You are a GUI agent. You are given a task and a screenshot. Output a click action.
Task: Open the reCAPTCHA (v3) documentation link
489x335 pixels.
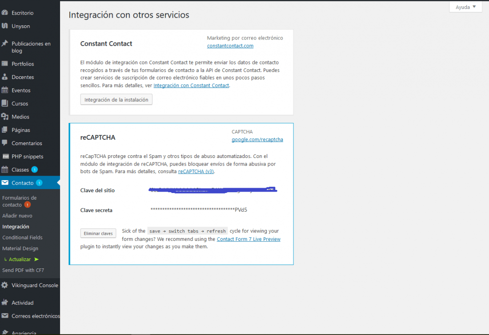point(196,171)
